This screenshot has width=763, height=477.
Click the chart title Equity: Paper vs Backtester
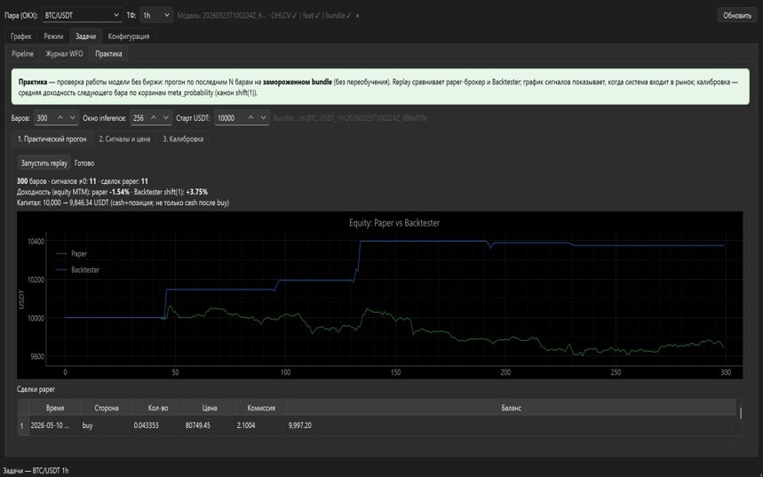[394, 223]
